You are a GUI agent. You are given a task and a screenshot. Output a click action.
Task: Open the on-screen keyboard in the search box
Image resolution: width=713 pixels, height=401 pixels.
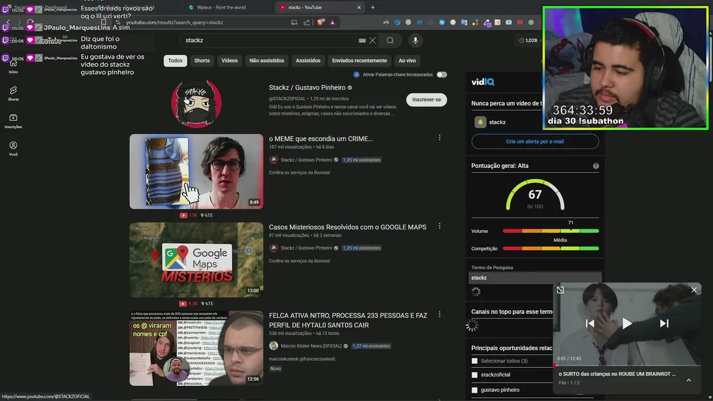(x=362, y=41)
